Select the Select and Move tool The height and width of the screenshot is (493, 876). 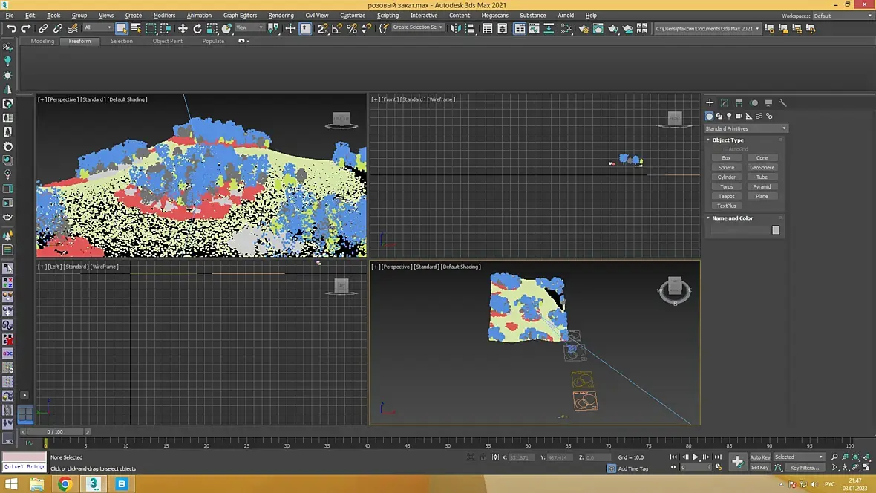click(183, 28)
